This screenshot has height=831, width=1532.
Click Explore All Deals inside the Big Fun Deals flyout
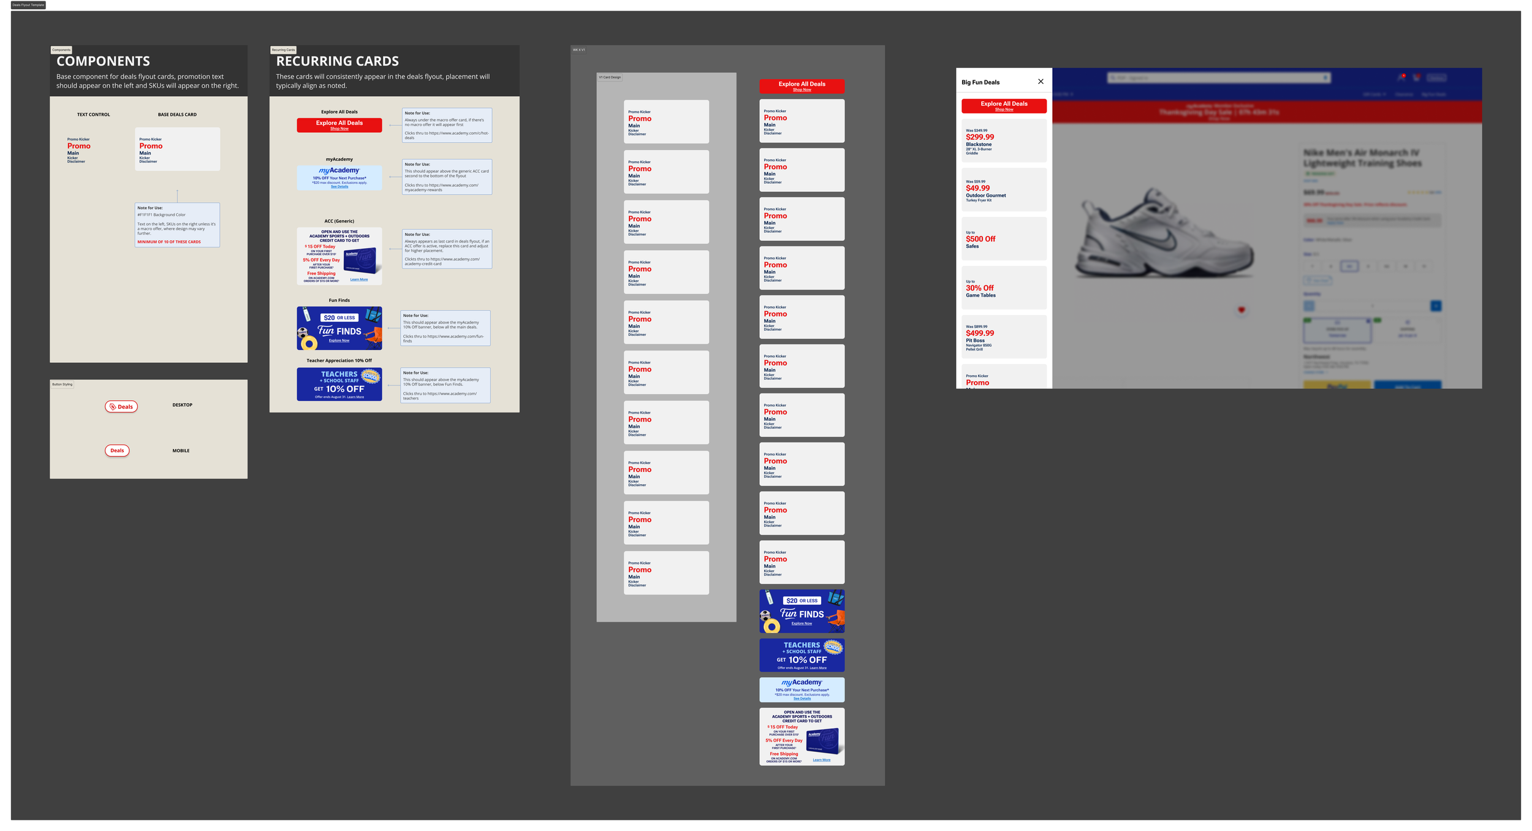click(x=1004, y=105)
